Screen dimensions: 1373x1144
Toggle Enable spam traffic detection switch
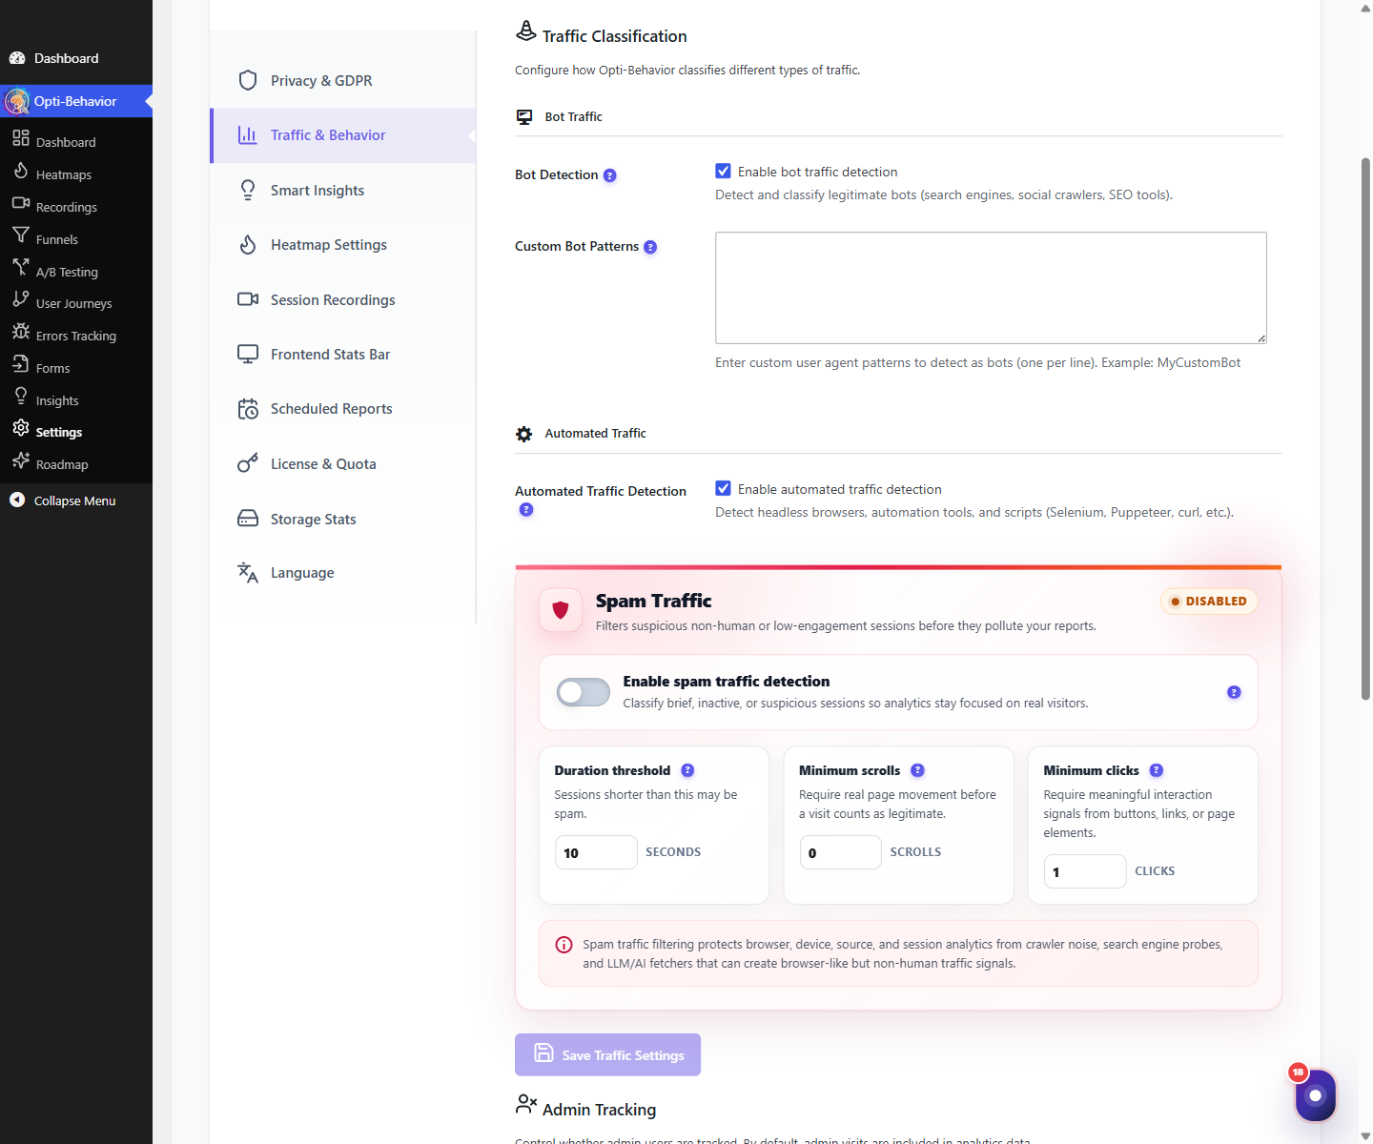584,692
